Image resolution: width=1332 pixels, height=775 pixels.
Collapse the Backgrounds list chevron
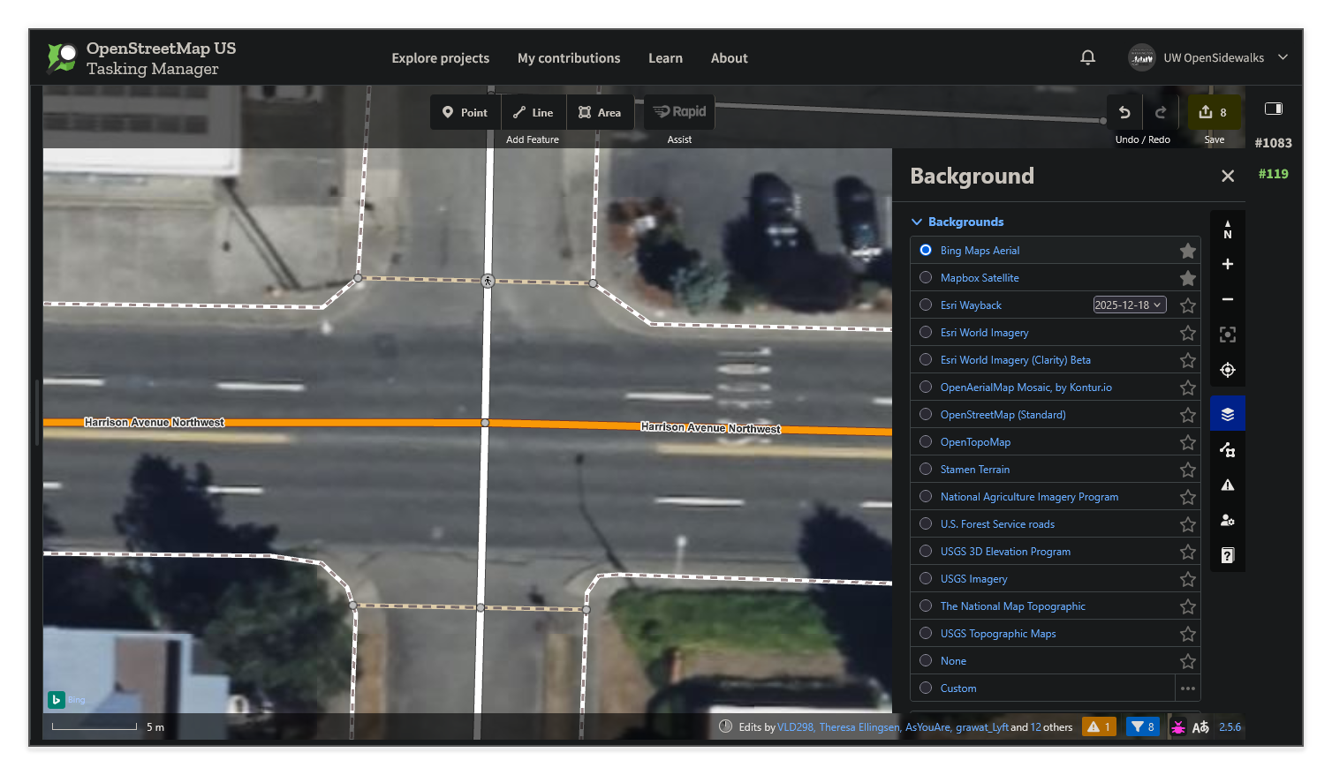coord(916,222)
